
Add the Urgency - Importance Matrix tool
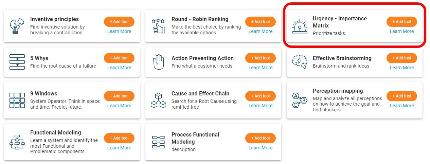(402, 22)
